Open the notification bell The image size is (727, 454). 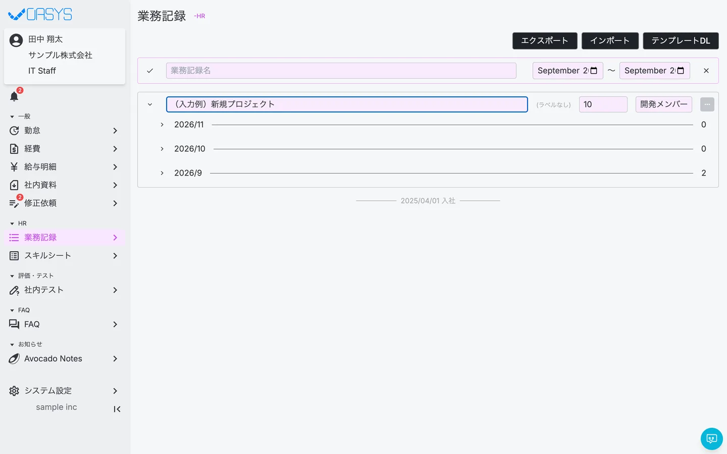[x=14, y=96]
